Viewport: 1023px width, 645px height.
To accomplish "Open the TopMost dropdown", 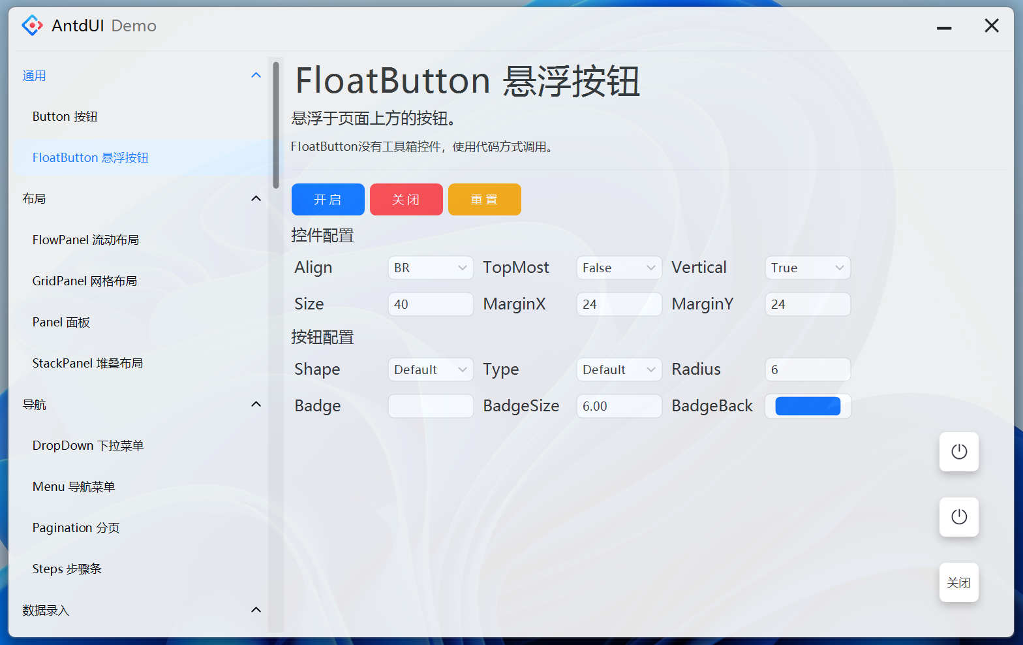I will click(x=618, y=268).
